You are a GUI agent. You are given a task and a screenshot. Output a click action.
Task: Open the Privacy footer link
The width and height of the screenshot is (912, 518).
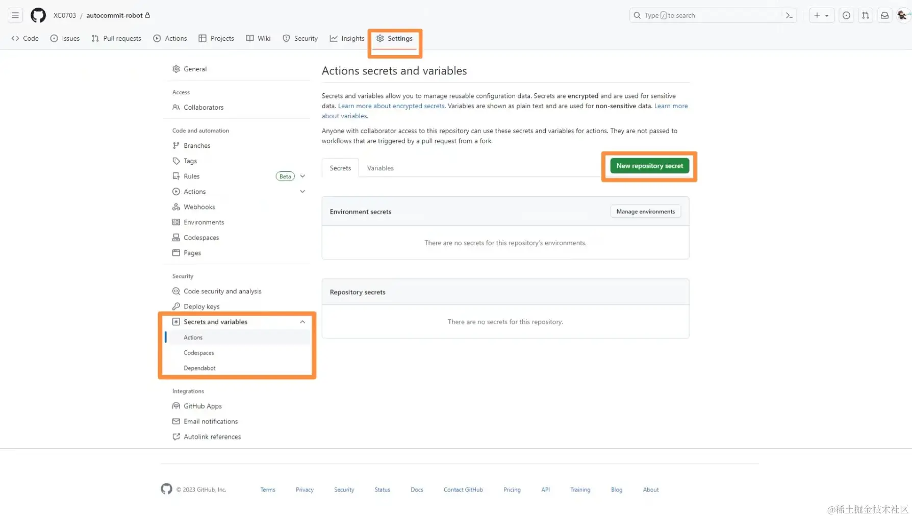point(305,489)
